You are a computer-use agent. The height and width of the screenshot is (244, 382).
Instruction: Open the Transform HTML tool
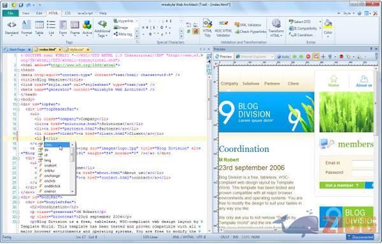[276, 28]
